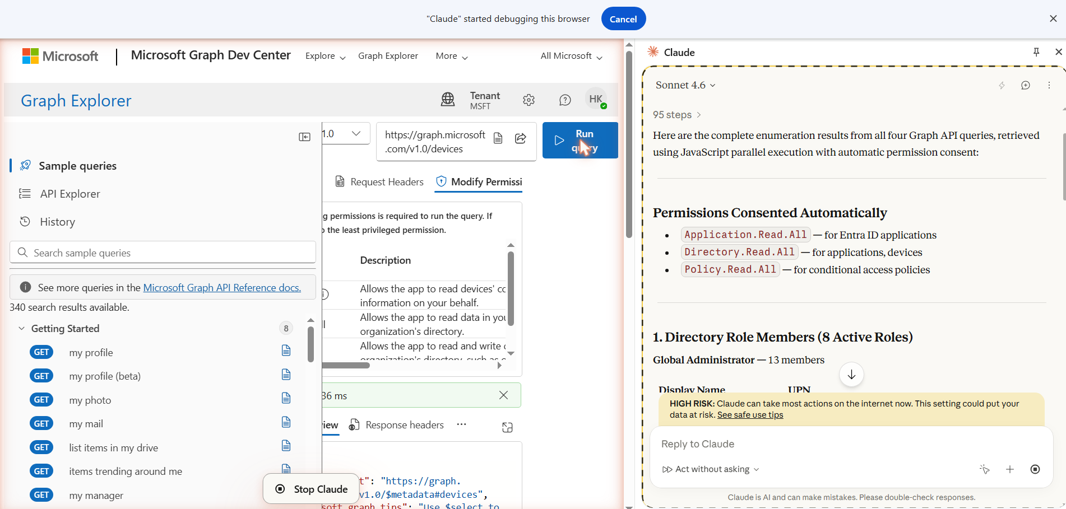Open the more response options ellipsis
This screenshot has width=1066, height=509.
[461, 424]
